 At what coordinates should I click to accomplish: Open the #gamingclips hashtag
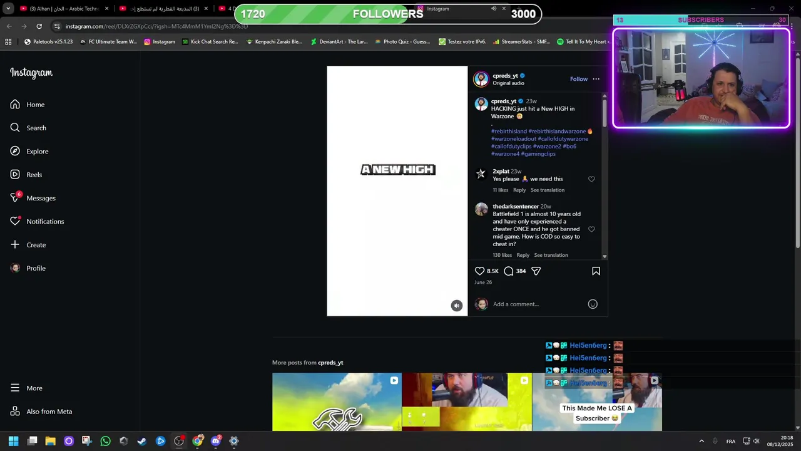[538, 154]
